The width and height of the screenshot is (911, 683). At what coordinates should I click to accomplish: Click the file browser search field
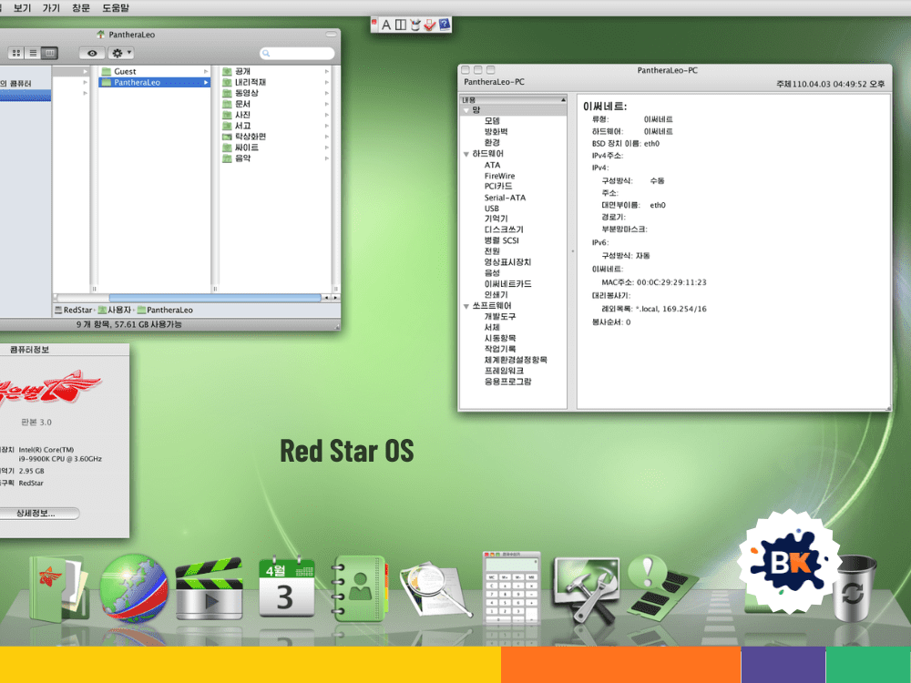point(298,54)
